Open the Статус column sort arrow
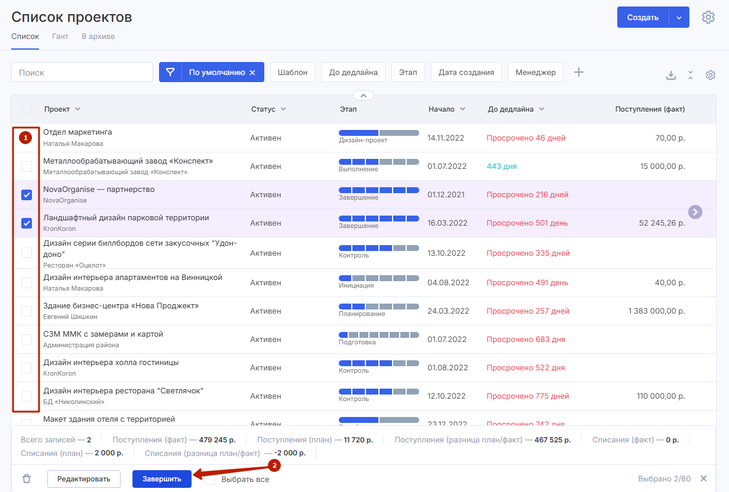 click(x=283, y=109)
